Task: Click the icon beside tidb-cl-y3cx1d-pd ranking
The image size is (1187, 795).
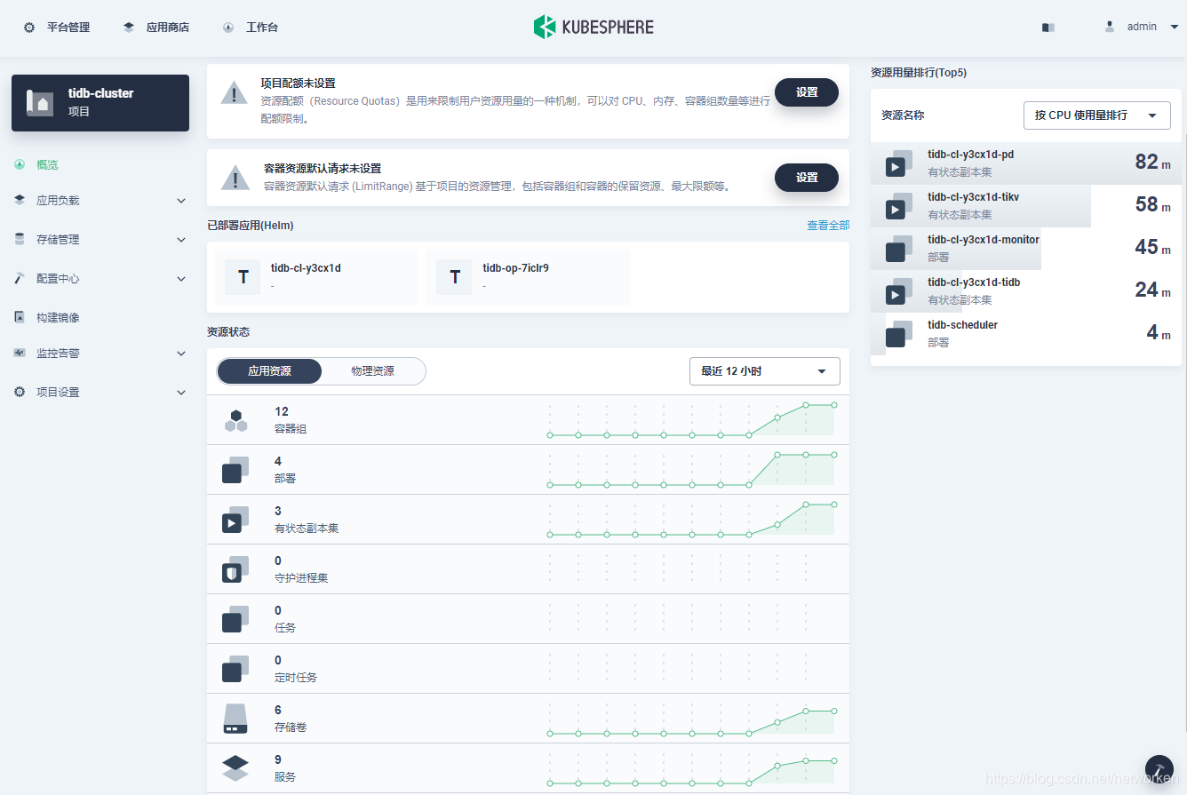Action: (x=898, y=163)
